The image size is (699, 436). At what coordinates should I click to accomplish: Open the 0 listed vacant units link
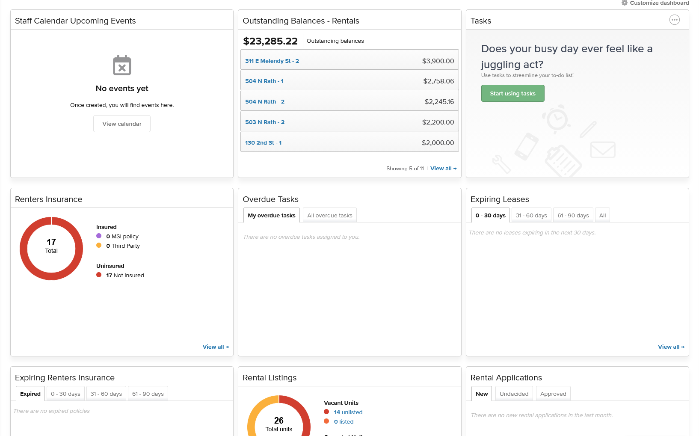pos(344,421)
